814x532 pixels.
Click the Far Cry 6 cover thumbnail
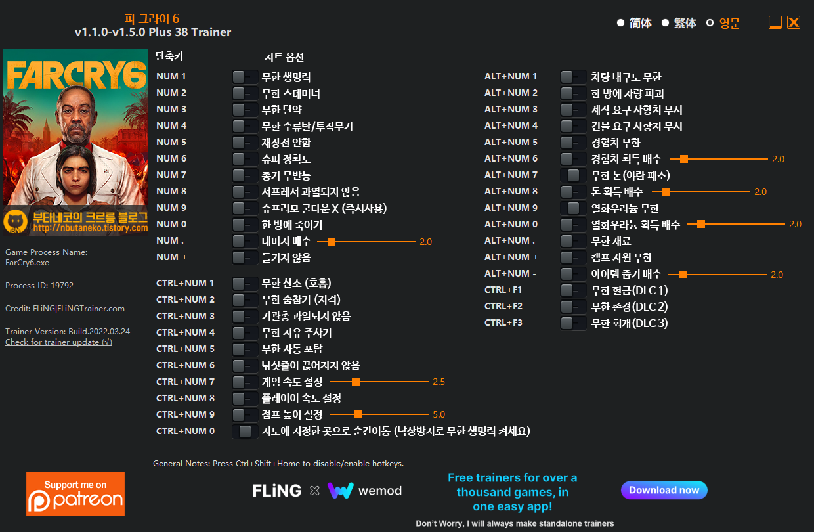[x=76, y=143]
